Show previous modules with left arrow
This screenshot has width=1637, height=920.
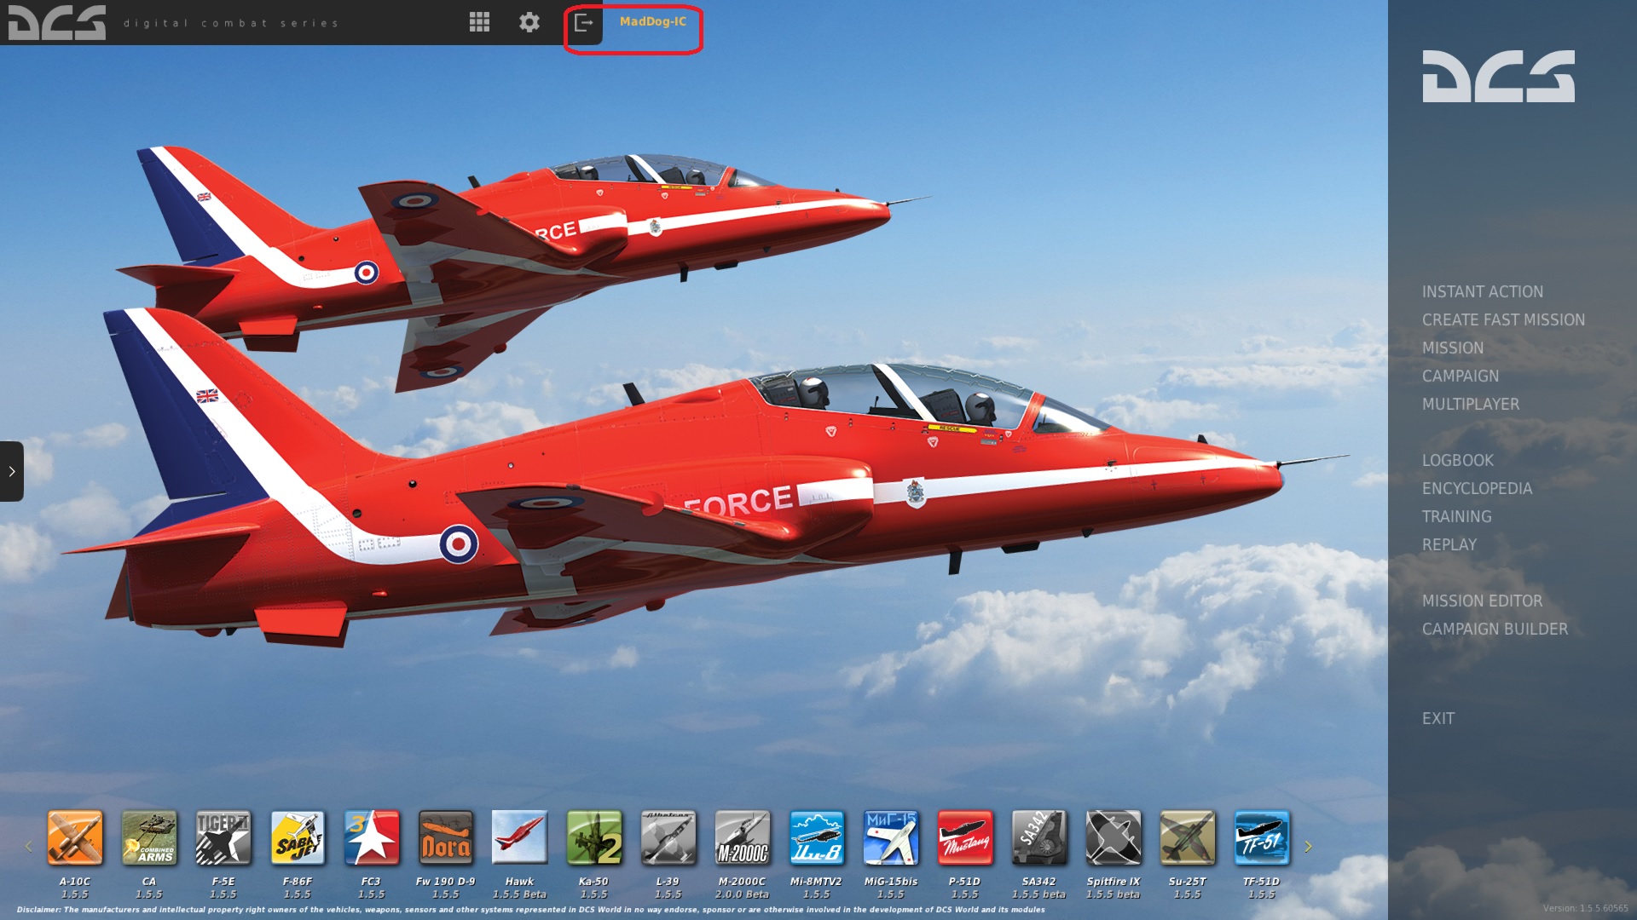pos(28,847)
